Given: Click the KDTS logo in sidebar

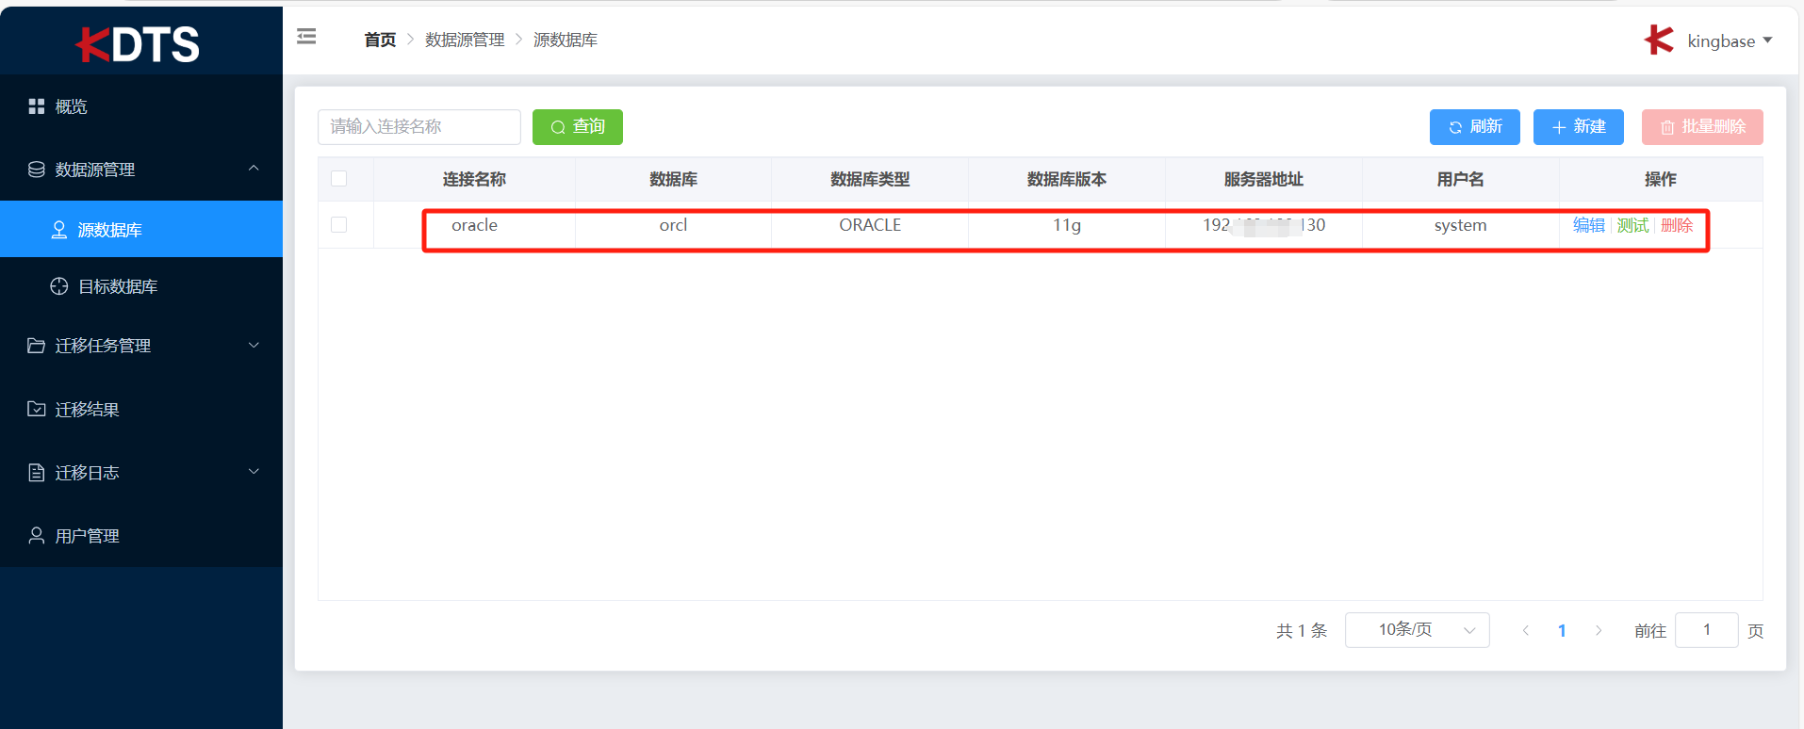Looking at the screenshot, I should tap(138, 43).
